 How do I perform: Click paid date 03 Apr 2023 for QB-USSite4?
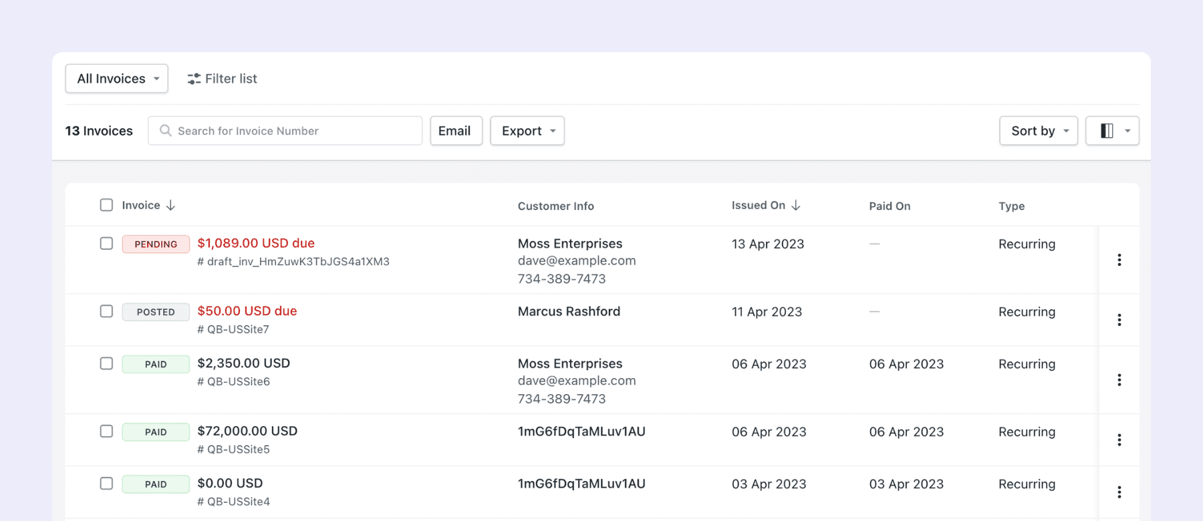906,484
